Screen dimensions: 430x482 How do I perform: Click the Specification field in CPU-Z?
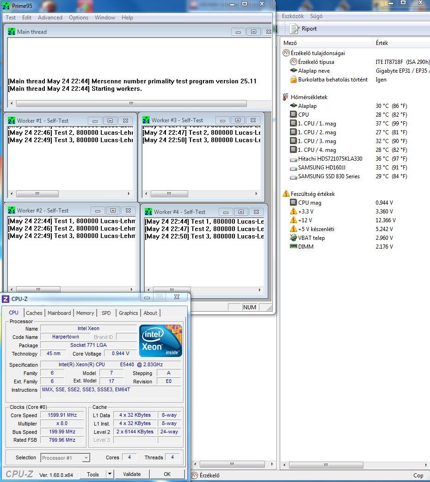111,364
